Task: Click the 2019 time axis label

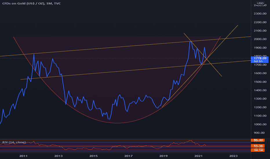Action: click(x=163, y=156)
